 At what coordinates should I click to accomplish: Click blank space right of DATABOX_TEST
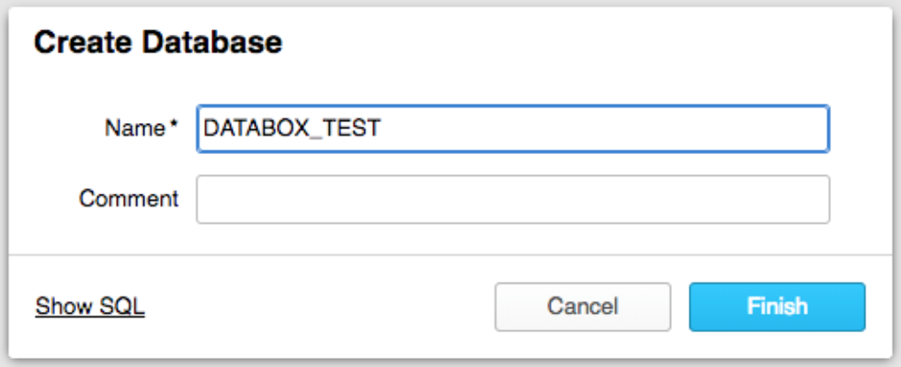(598, 129)
